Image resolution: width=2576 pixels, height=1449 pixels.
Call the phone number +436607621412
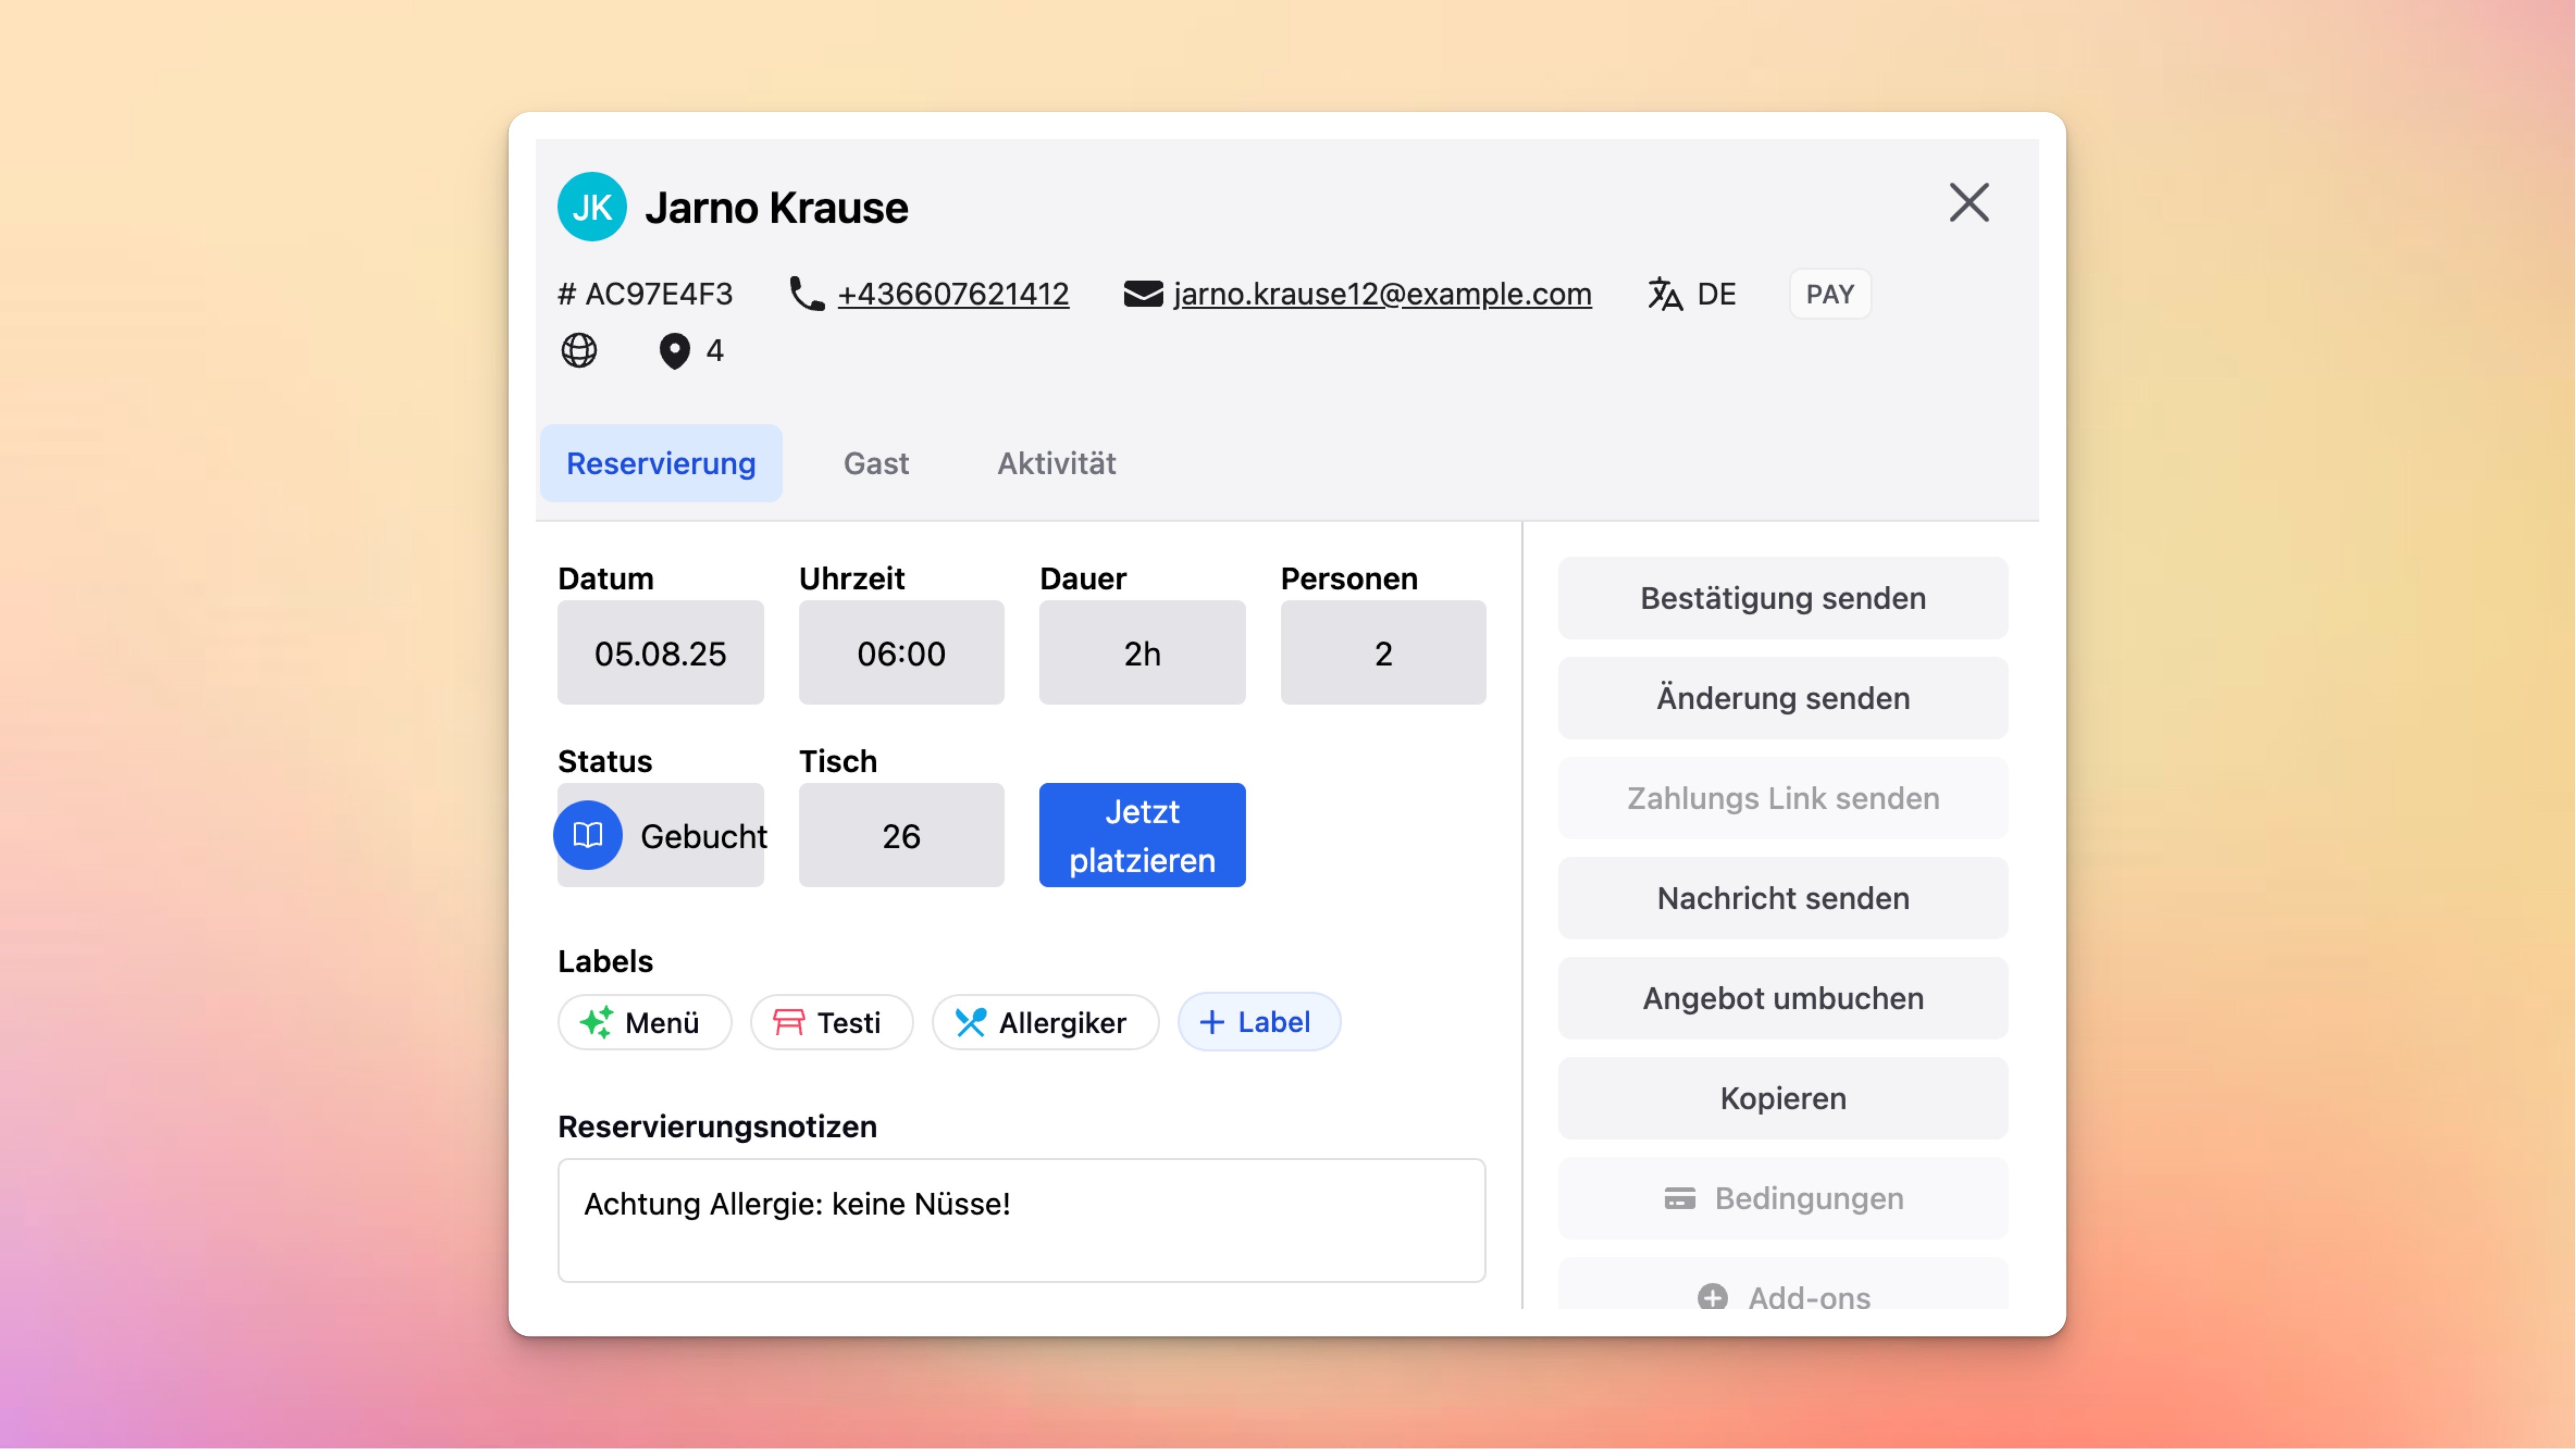953,294
